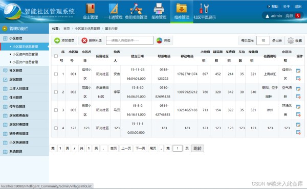Focus the records-per-page field showing 10

click(x=263, y=40)
